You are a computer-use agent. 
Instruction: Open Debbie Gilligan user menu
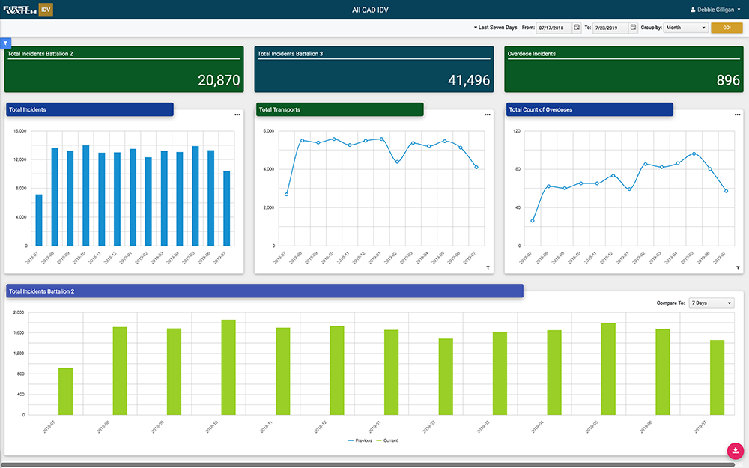pos(715,10)
